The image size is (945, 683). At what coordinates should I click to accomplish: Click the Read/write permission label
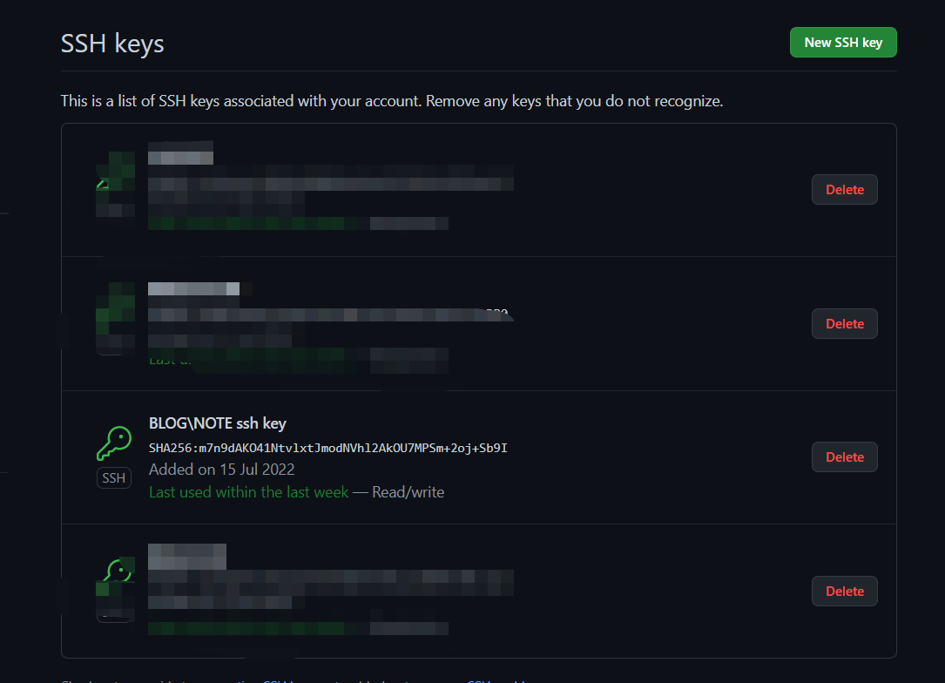(408, 492)
